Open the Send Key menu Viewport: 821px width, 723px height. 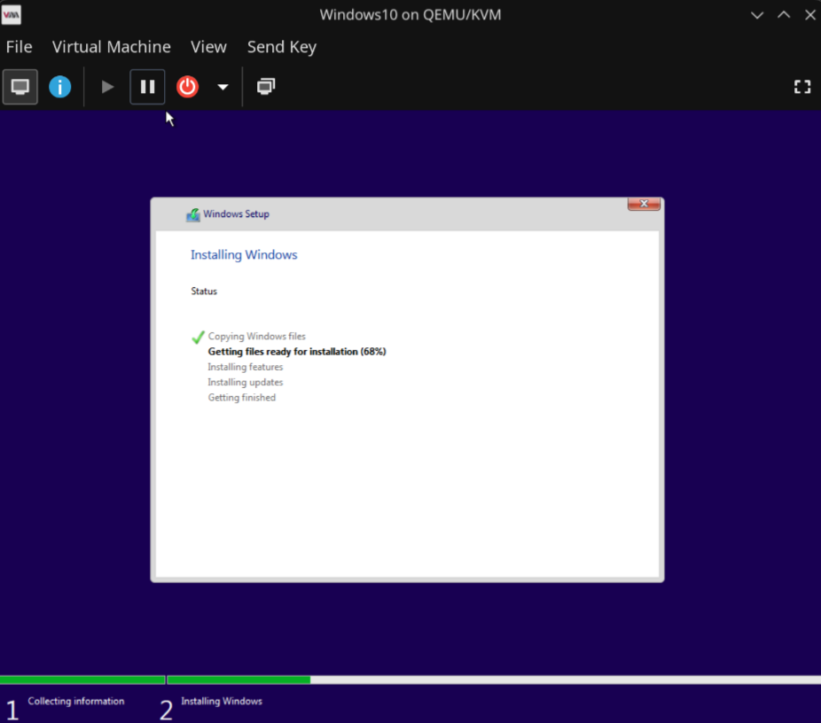(282, 47)
